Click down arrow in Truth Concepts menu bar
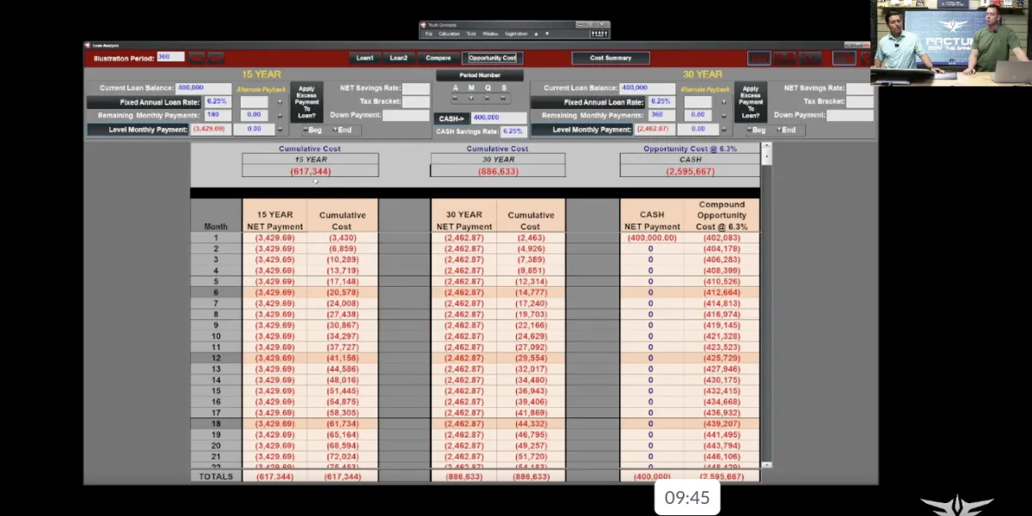Image resolution: width=1032 pixels, height=516 pixels. pyautogui.click(x=547, y=33)
